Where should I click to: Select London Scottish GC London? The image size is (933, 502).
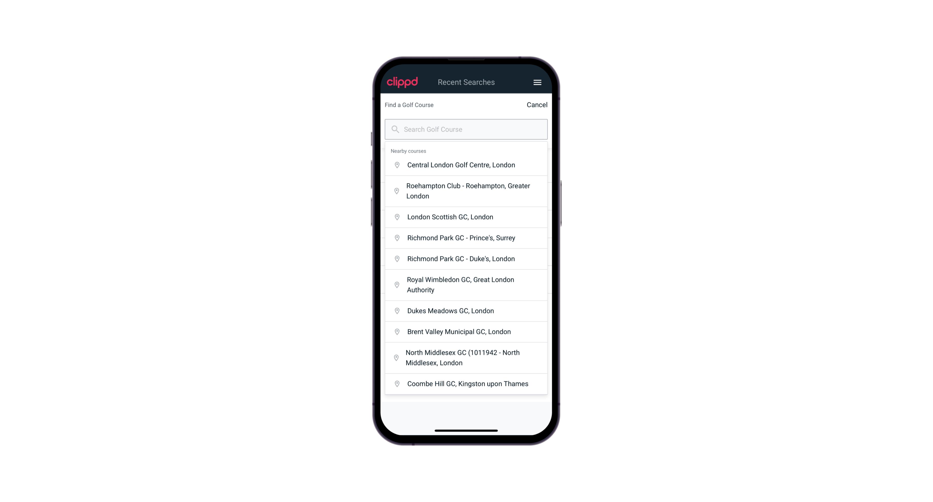pyautogui.click(x=466, y=217)
